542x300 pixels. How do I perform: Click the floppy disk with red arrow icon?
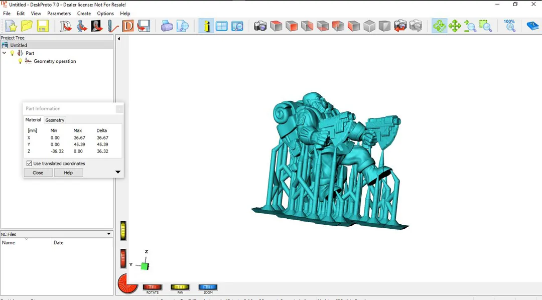click(144, 26)
